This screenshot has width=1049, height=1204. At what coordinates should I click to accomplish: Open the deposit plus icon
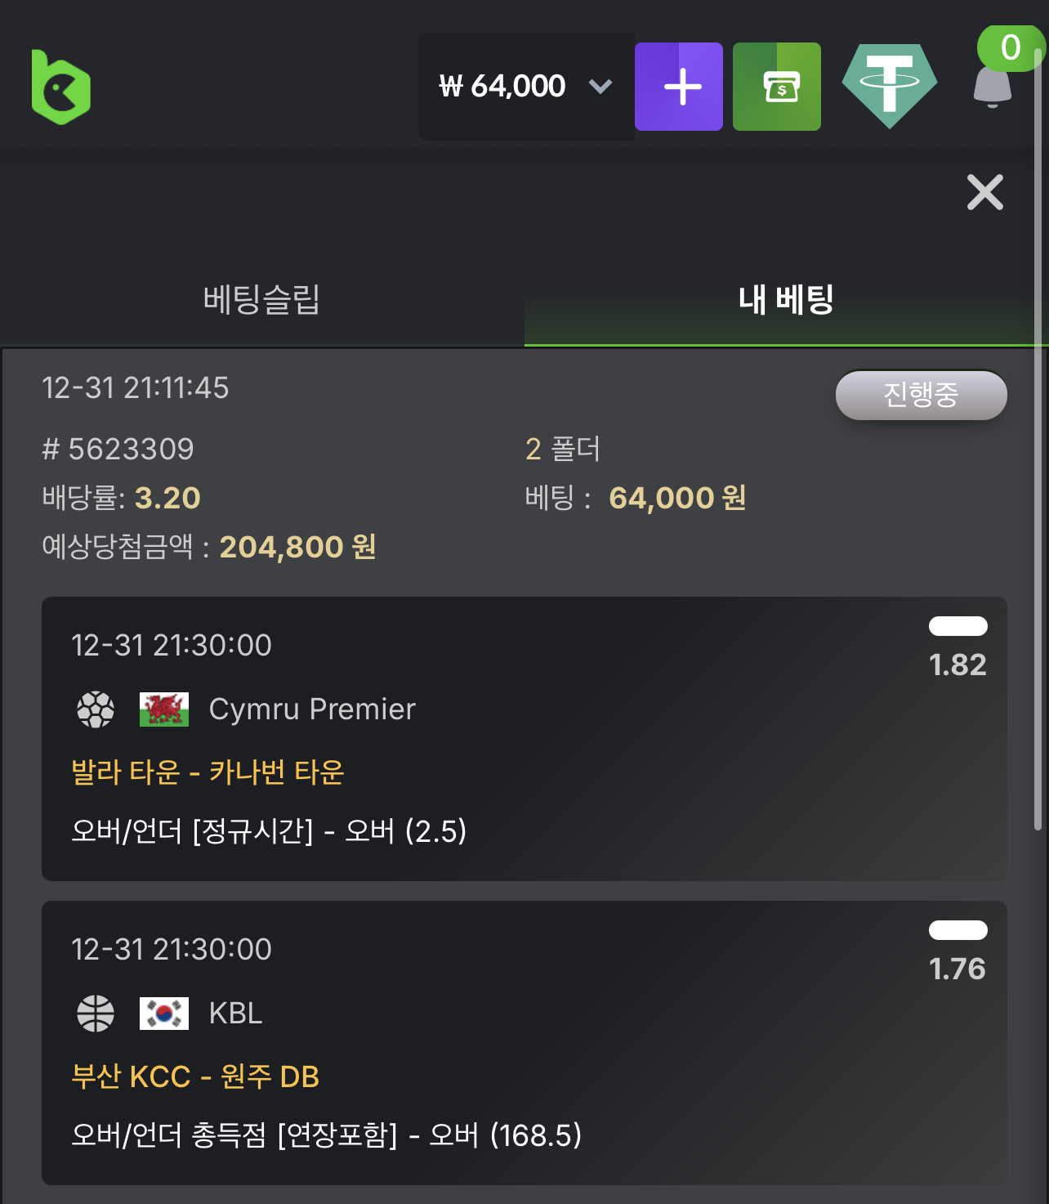679,86
